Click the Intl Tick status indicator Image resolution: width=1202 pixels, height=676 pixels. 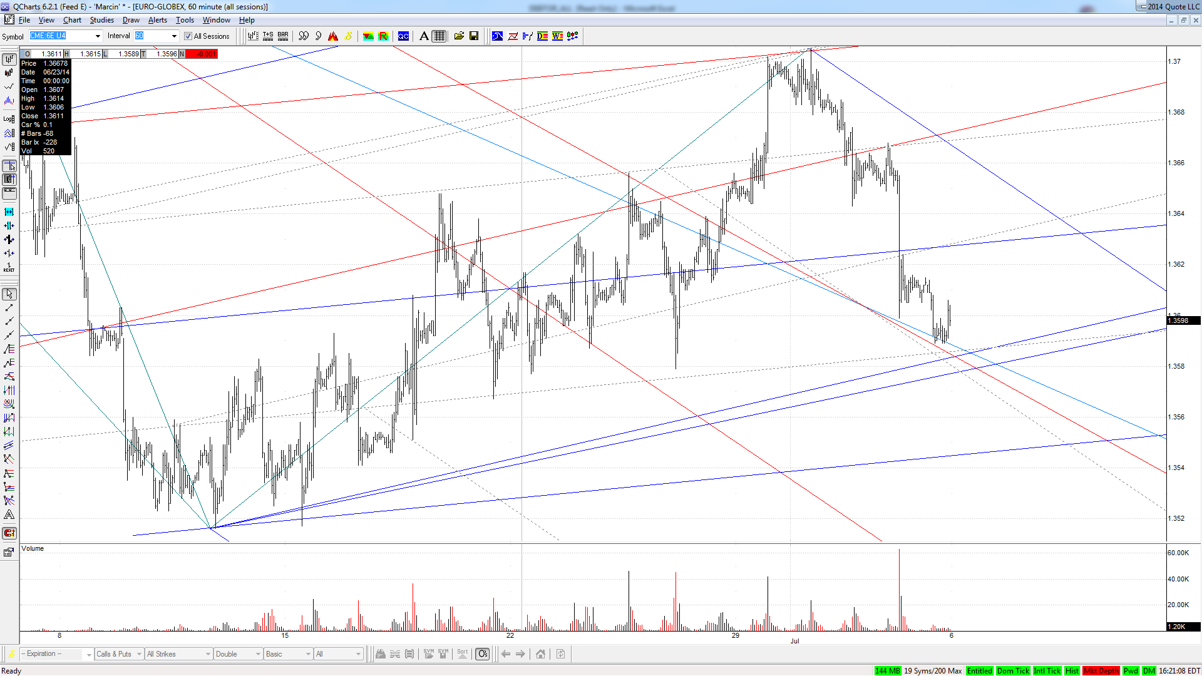pos(1047,671)
